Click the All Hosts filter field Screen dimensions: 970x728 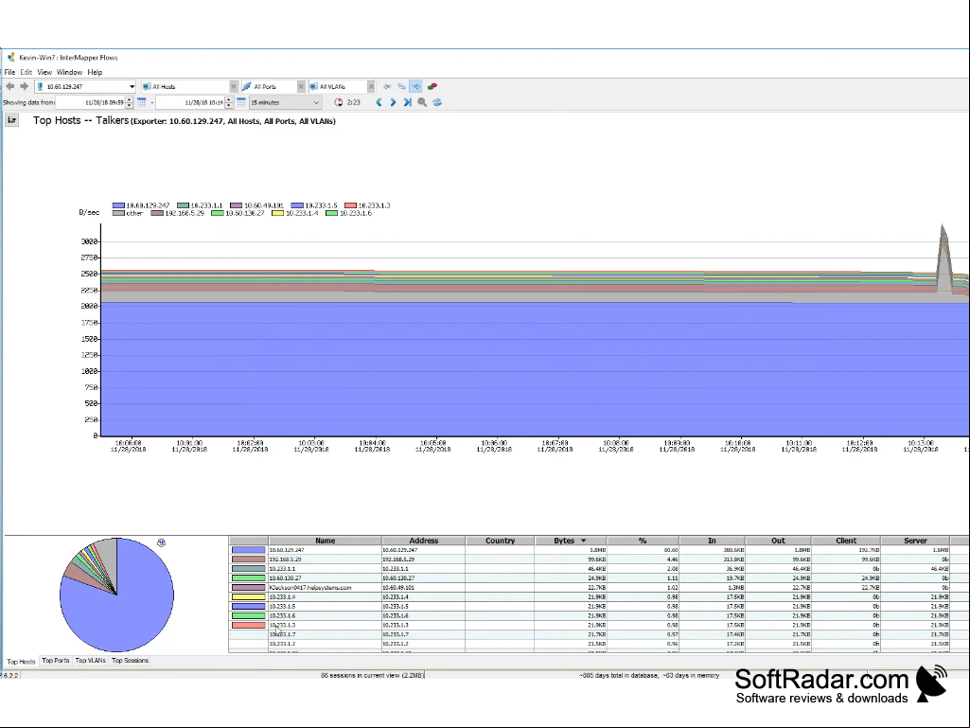pos(185,87)
